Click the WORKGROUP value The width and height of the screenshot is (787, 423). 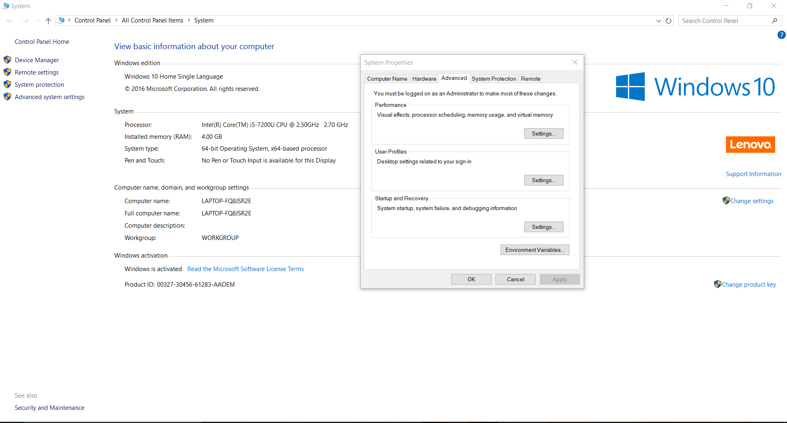220,238
